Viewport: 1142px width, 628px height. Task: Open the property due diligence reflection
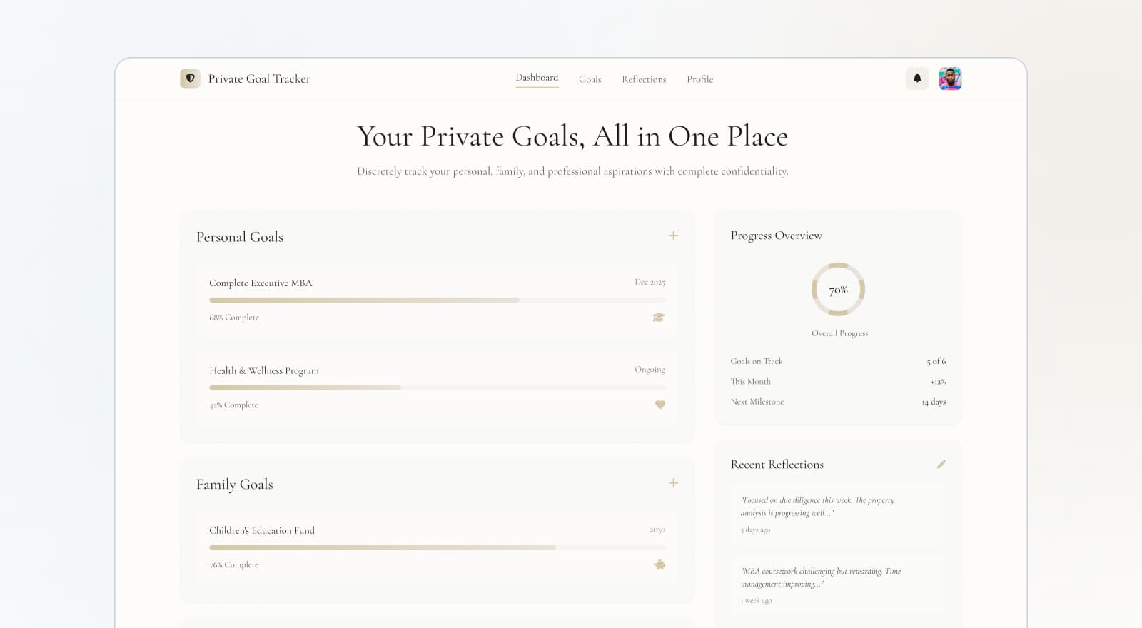838,515
